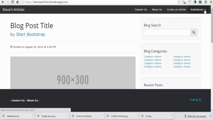Open the GitHub footer icon

[x=200, y=100]
